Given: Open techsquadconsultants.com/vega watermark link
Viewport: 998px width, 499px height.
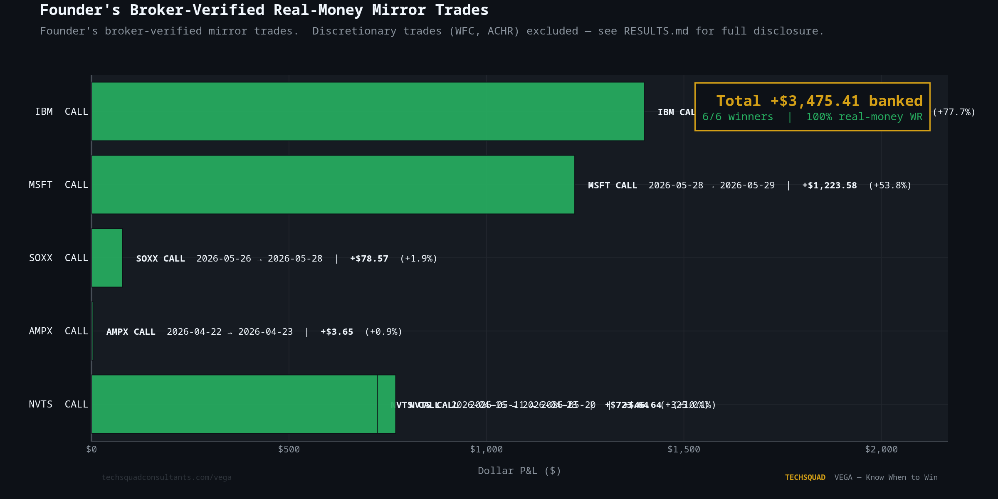Looking at the screenshot, I should pos(166,477).
